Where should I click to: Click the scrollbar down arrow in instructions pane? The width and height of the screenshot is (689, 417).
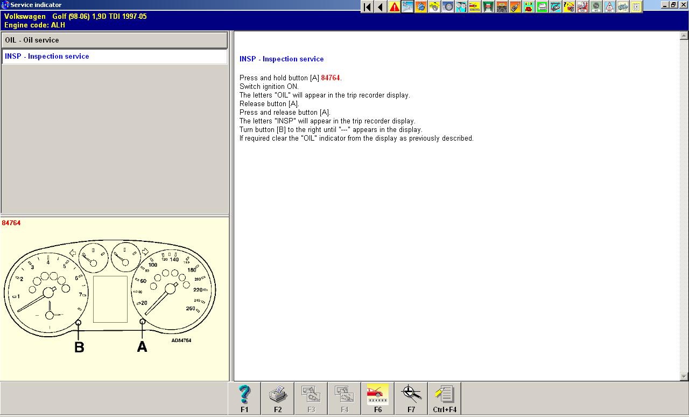[x=684, y=377]
